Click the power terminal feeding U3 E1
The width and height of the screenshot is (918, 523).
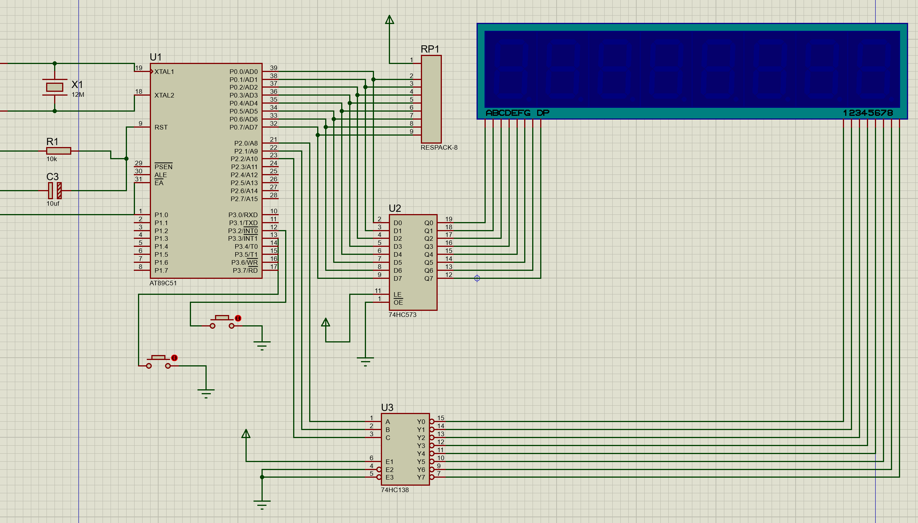click(x=246, y=434)
